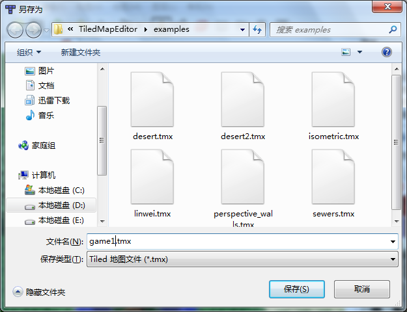Image resolution: width=407 pixels, height=312 pixels.
Task: Open the view options dropdown arrow
Action: point(359,52)
